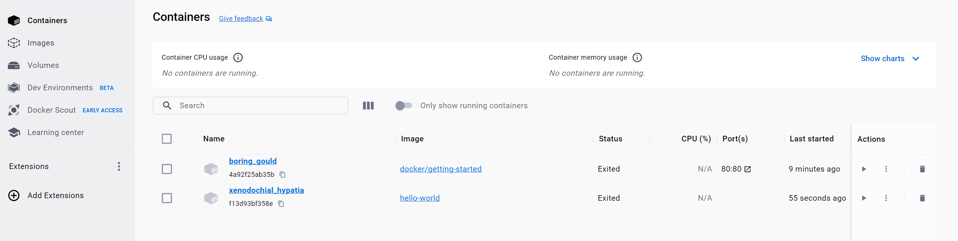Toggle Only show running containers
This screenshot has height=241, width=958.
coord(403,106)
